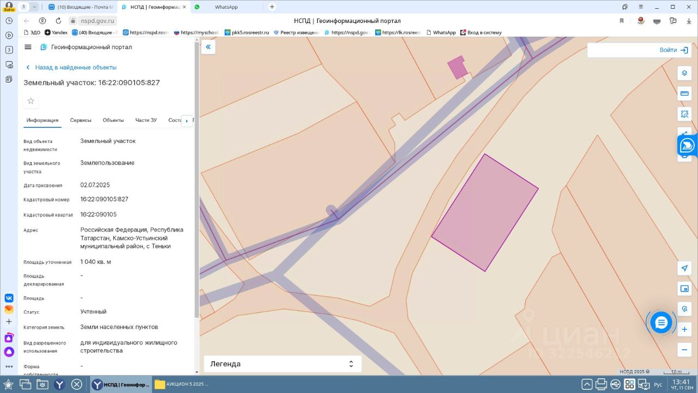This screenshot has height=393, width=698.
Task: Center map on my location arrow
Action: [684, 268]
